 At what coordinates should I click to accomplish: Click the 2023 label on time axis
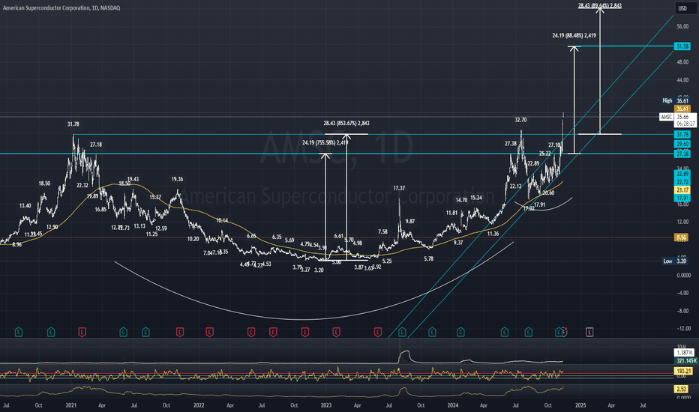[325, 405]
